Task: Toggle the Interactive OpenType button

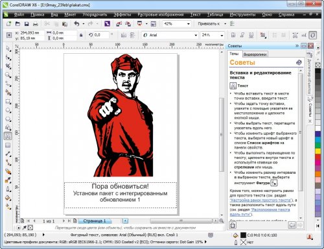Action: pos(313,35)
